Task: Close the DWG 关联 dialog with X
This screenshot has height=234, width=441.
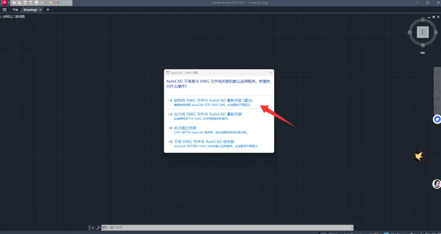Action: coord(271,72)
